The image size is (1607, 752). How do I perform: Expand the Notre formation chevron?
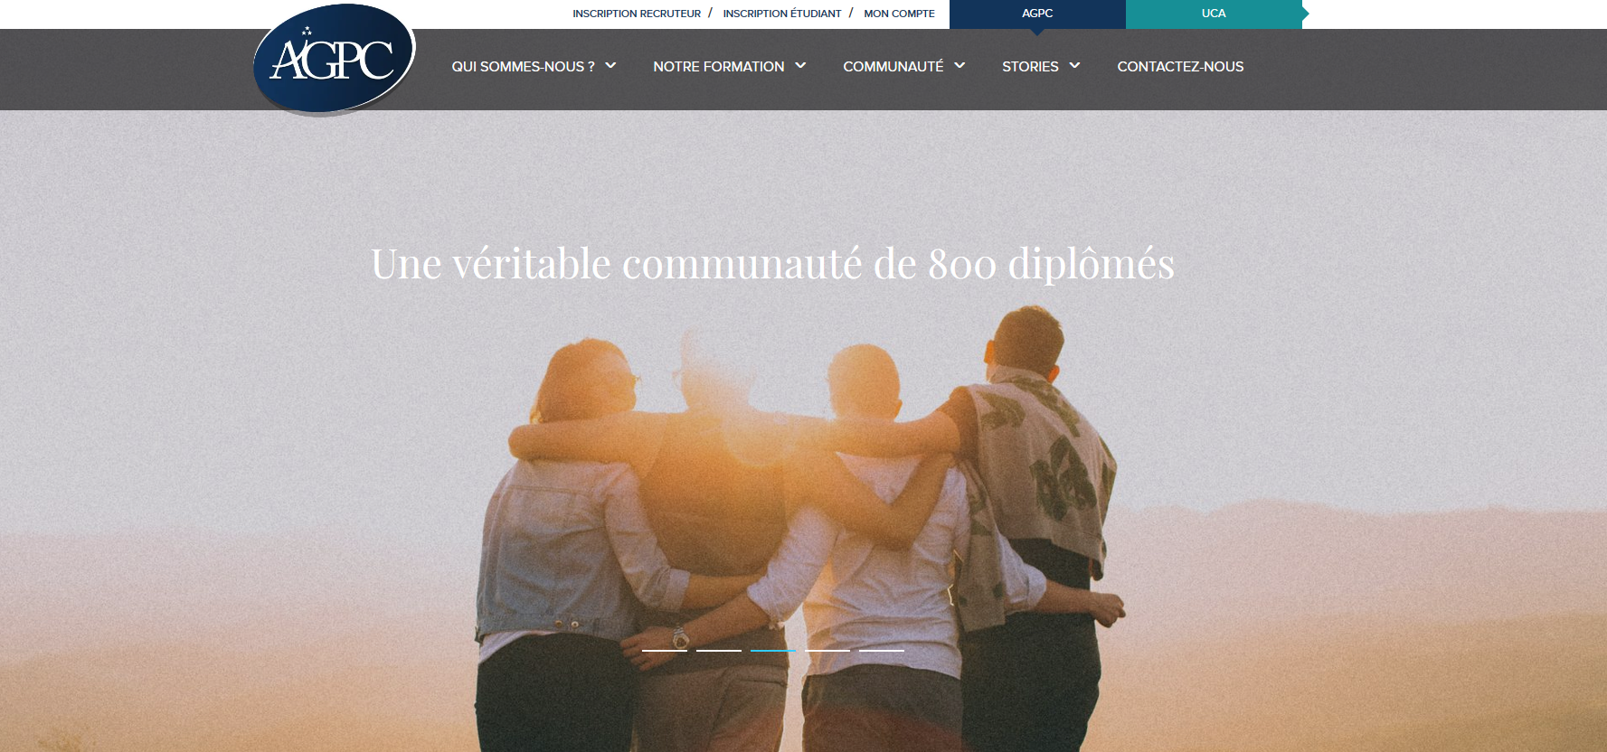click(x=800, y=65)
